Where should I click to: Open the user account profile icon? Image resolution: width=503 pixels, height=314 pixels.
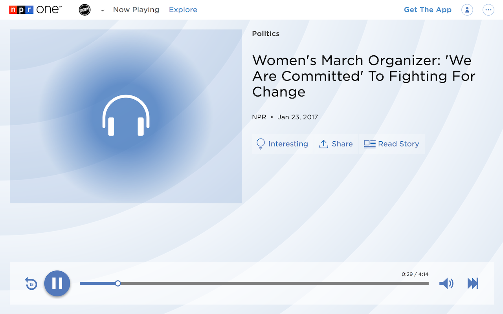point(467,10)
